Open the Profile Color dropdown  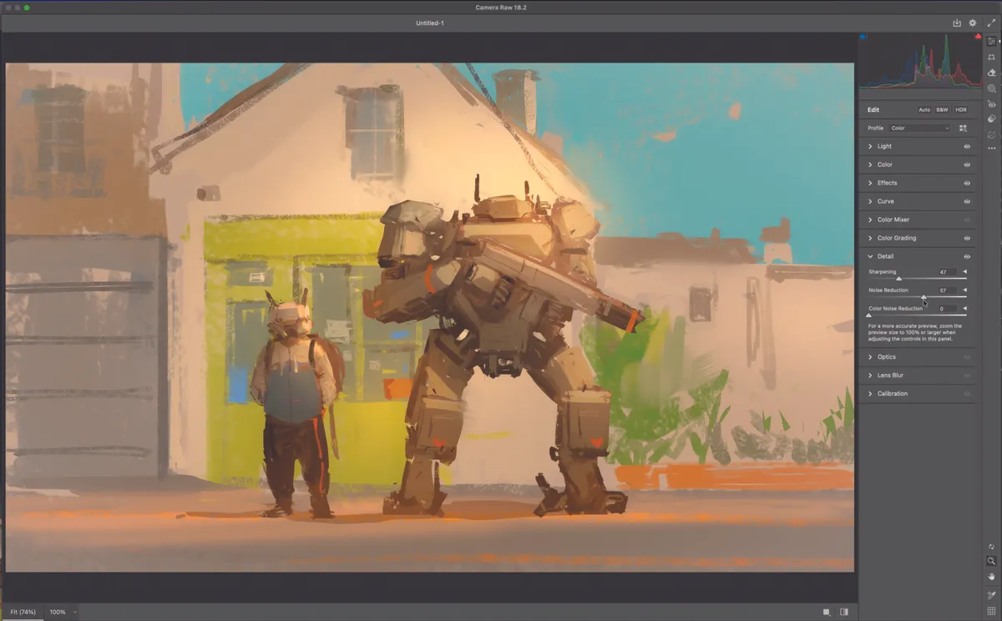[920, 129]
